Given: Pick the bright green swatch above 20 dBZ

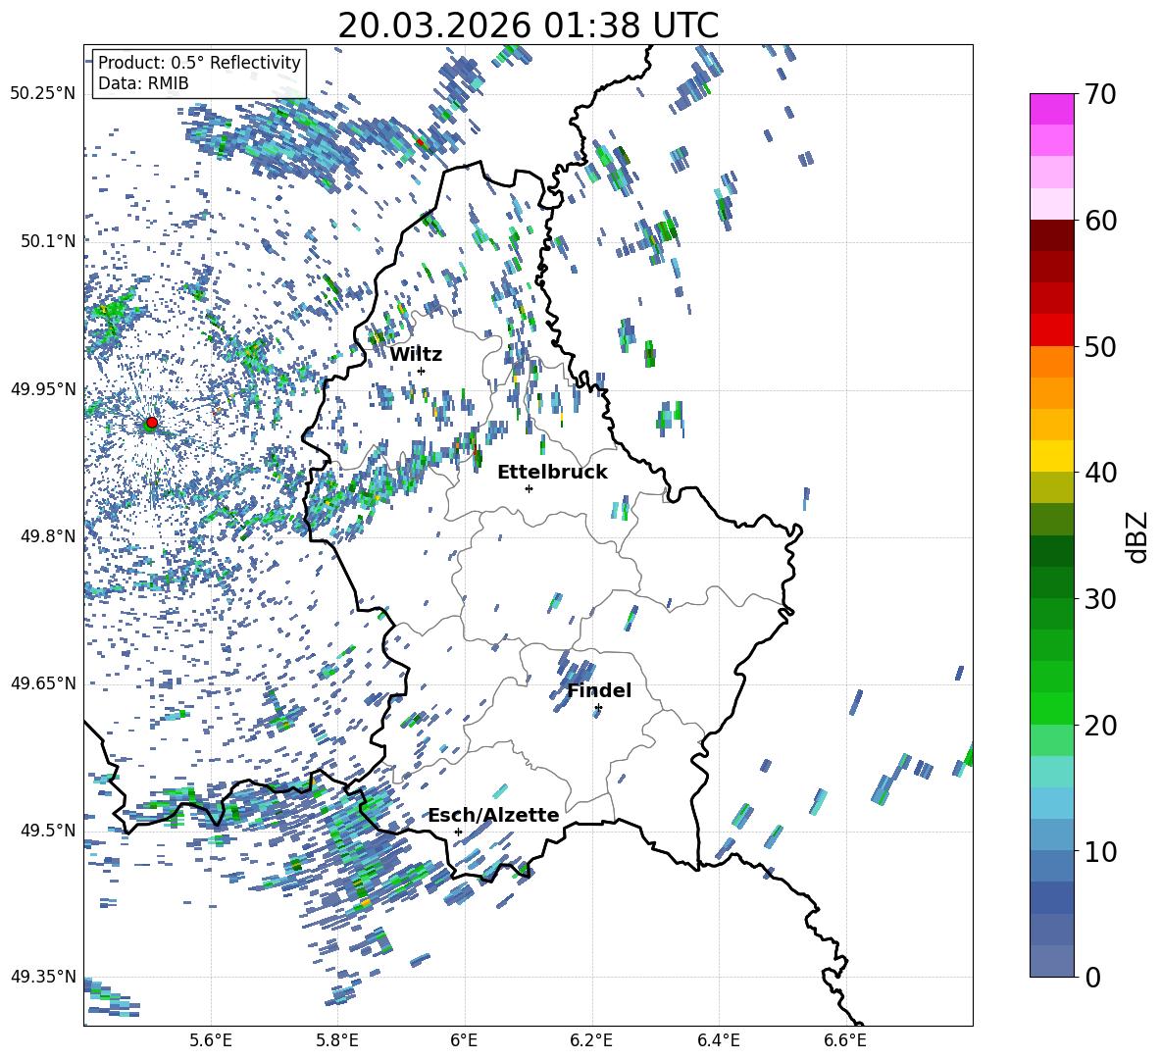Looking at the screenshot, I should [x=1052, y=708].
